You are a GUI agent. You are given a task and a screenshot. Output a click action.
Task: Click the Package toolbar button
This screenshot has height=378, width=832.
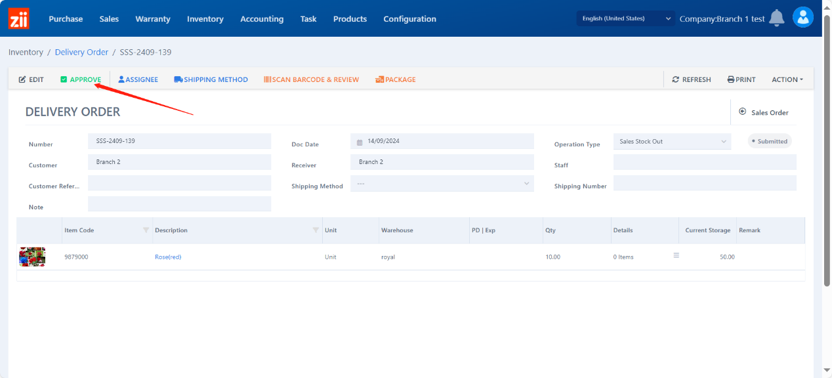(x=396, y=79)
